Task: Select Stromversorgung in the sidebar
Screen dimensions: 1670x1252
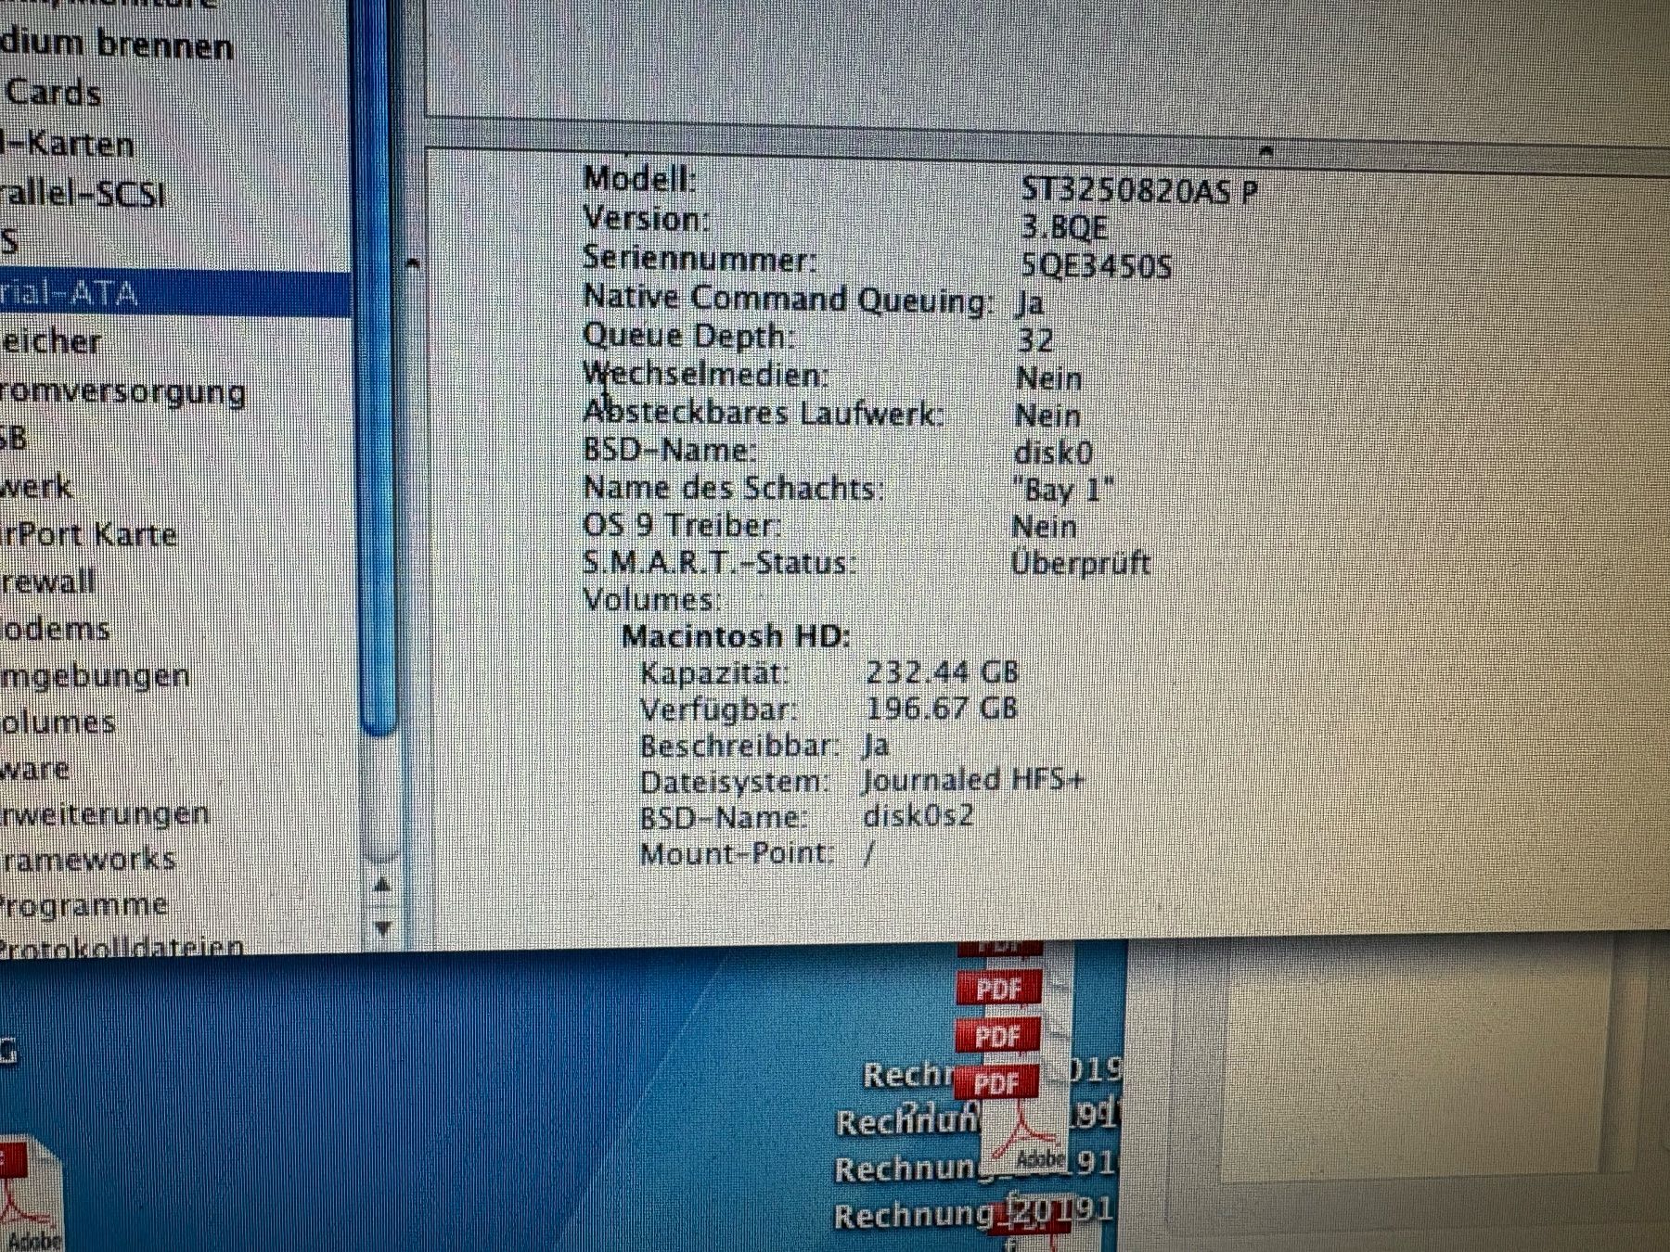Action: (122, 393)
